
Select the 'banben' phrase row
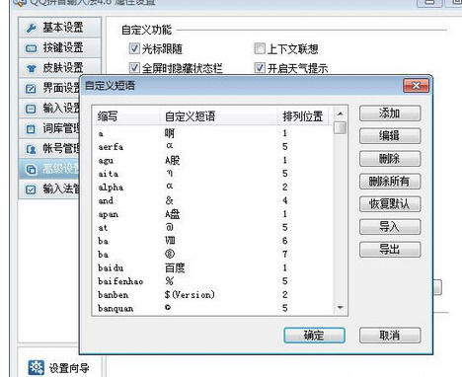click(213, 295)
